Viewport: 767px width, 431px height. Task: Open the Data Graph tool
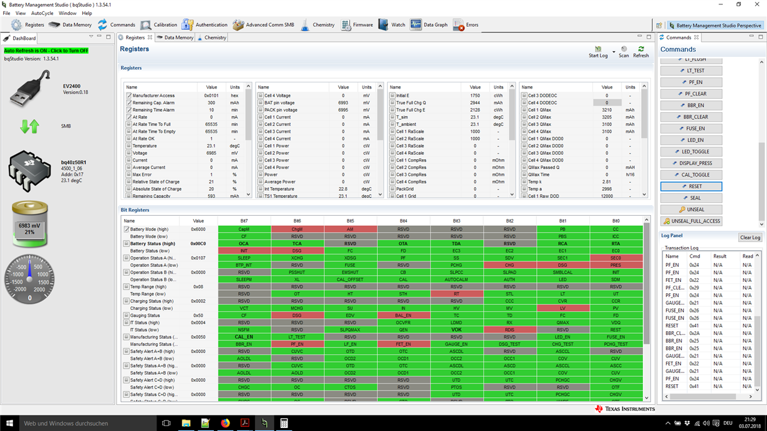[428, 25]
